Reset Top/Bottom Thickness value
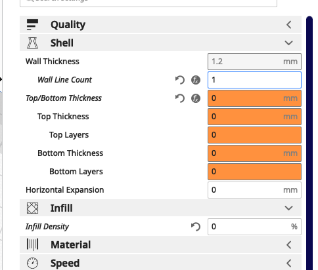The image size is (318, 270). point(180,98)
